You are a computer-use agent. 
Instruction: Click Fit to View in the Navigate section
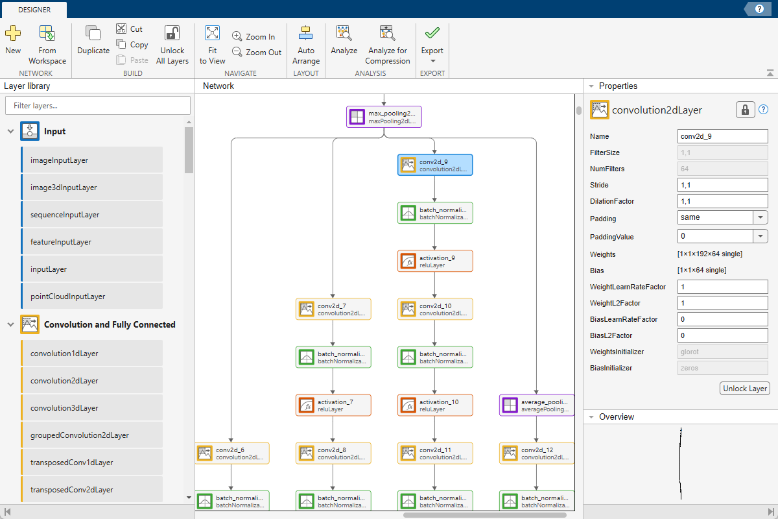pyautogui.click(x=212, y=40)
